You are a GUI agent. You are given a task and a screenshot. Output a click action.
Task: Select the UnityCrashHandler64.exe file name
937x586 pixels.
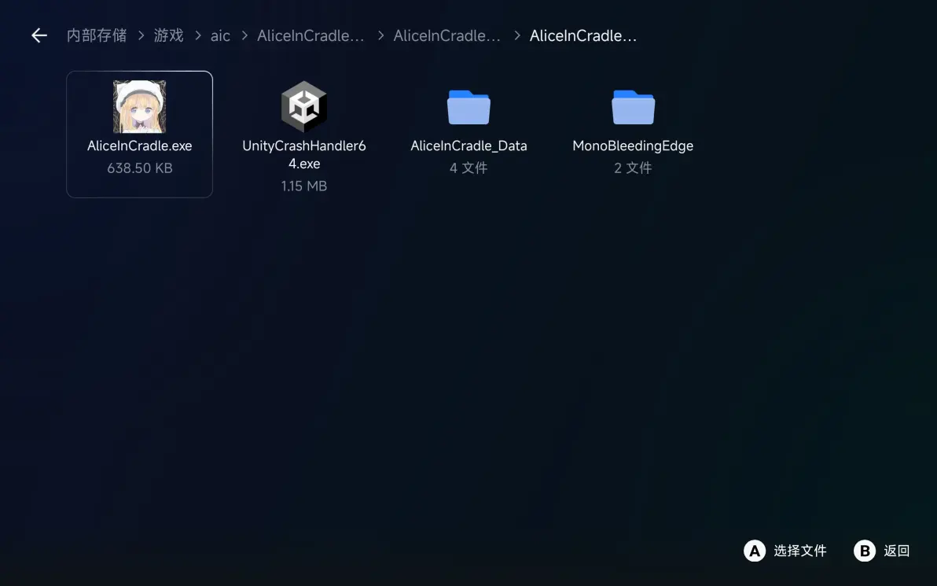point(303,155)
